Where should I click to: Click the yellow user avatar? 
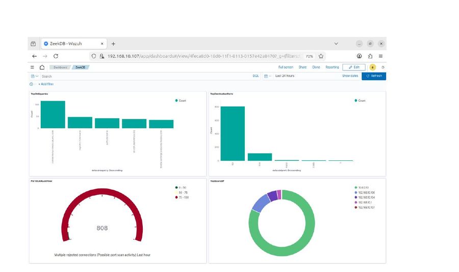pyautogui.click(x=373, y=67)
